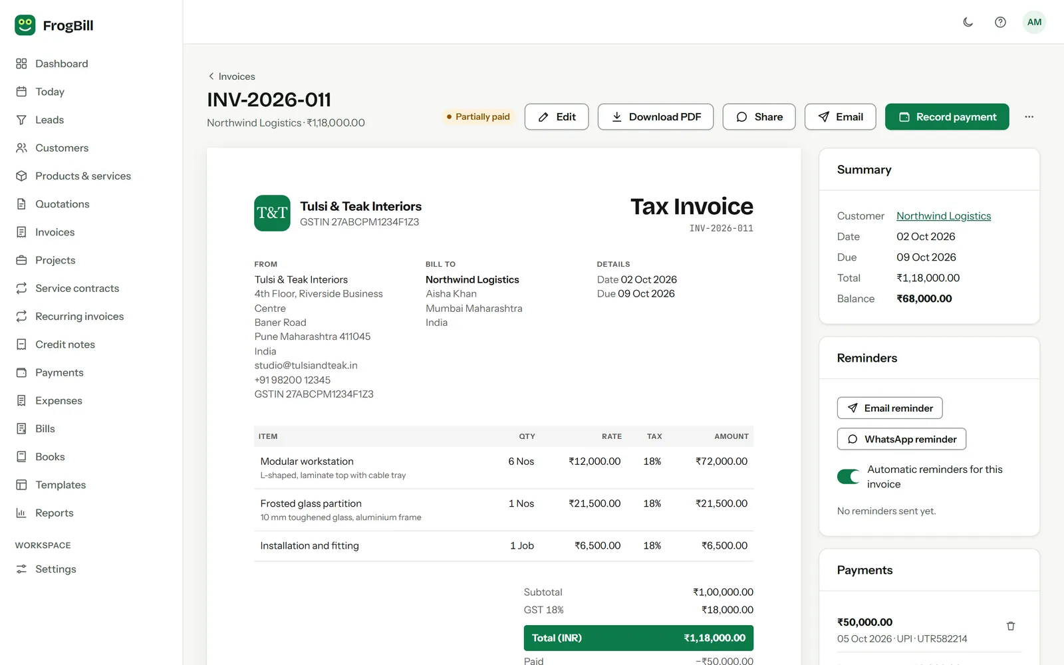Open AM user avatar menu
The image size is (1064, 665).
1034,22
